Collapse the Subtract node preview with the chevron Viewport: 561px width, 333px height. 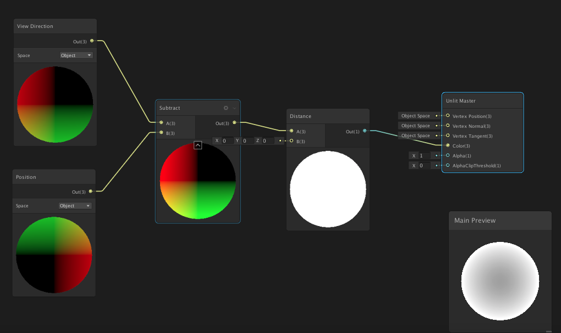click(198, 145)
